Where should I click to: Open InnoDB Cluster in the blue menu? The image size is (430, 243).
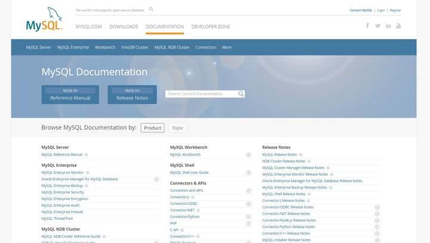[x=134, y=47]
